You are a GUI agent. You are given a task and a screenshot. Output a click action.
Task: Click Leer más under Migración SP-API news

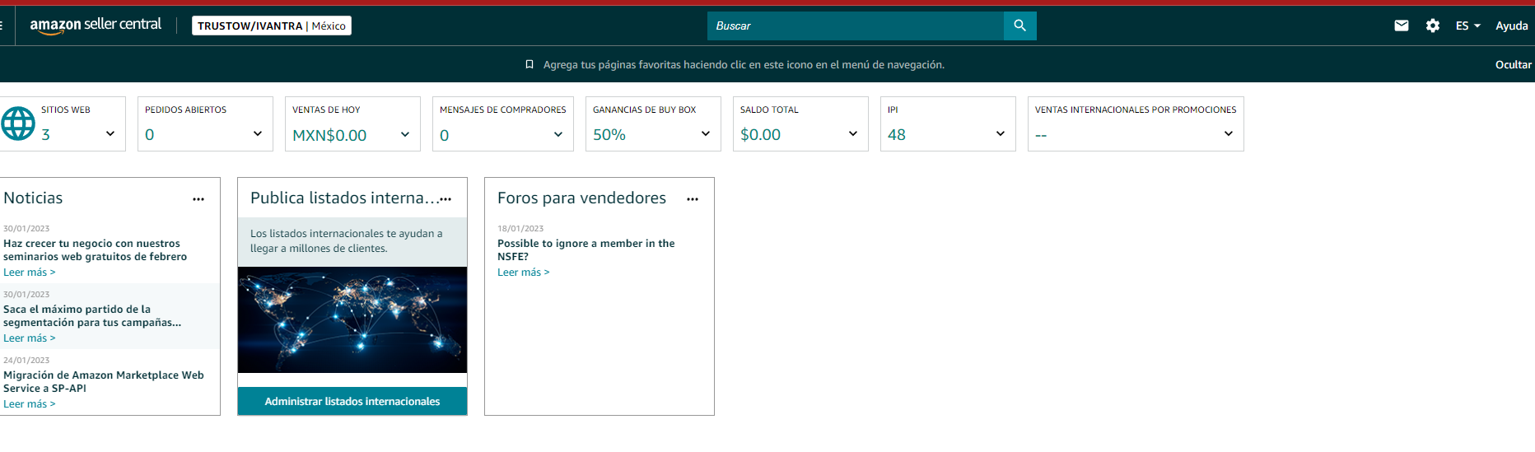pos(30,404)
